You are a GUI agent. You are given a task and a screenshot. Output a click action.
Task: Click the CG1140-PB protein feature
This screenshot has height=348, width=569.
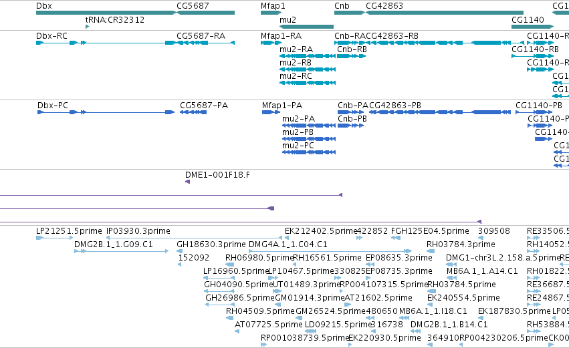(x=534, y=112)
